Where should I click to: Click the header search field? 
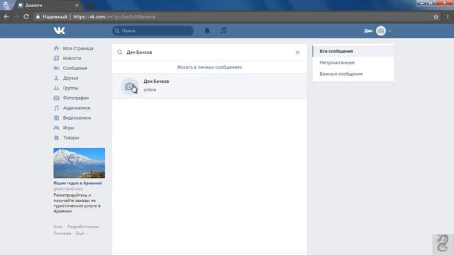point(153,30)
